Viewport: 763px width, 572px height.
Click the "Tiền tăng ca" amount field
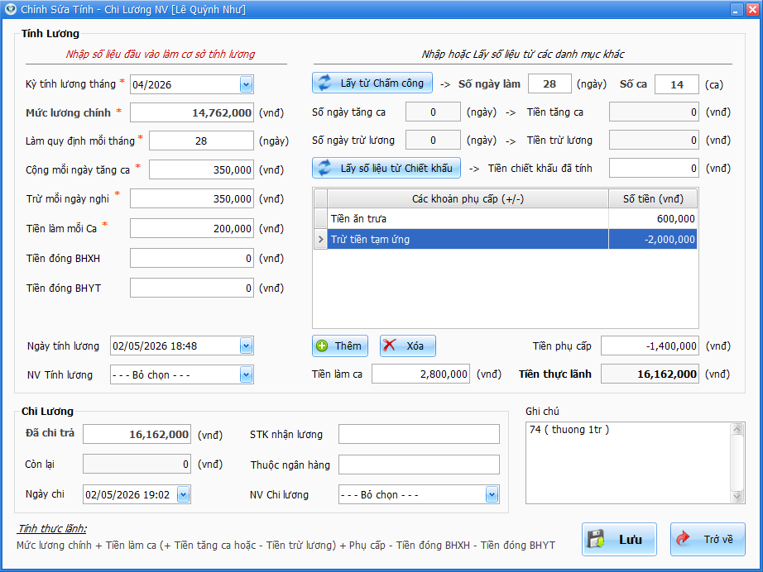coord(654,112)
